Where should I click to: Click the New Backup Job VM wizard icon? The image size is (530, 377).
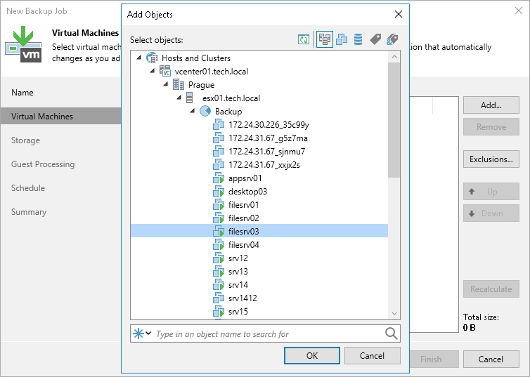[23, 44]
